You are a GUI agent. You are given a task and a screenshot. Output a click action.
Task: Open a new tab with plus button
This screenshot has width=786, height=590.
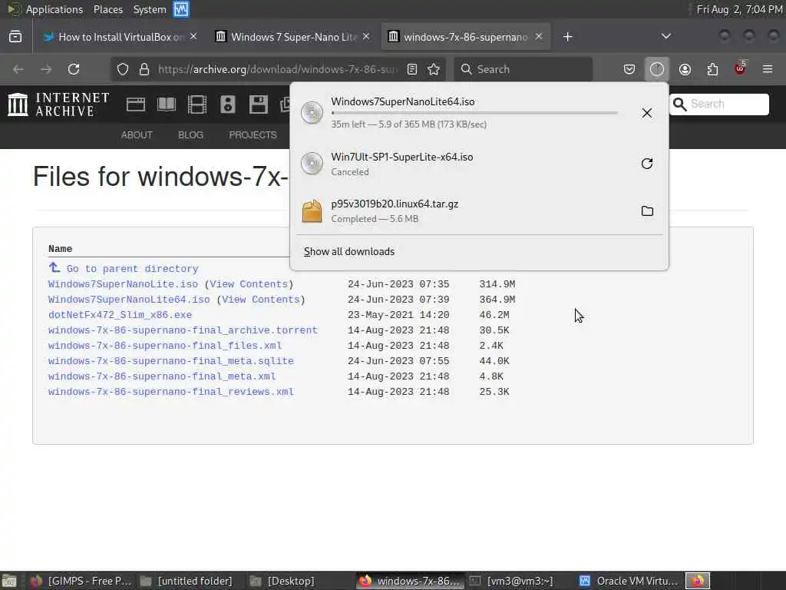point(567,37)
